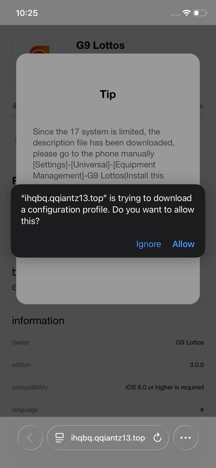Image resolution: width=216 pixels, height=468 pixels.
Task: Tap the dealer G9 Lottos row
Action: click(x=108, y=342)
